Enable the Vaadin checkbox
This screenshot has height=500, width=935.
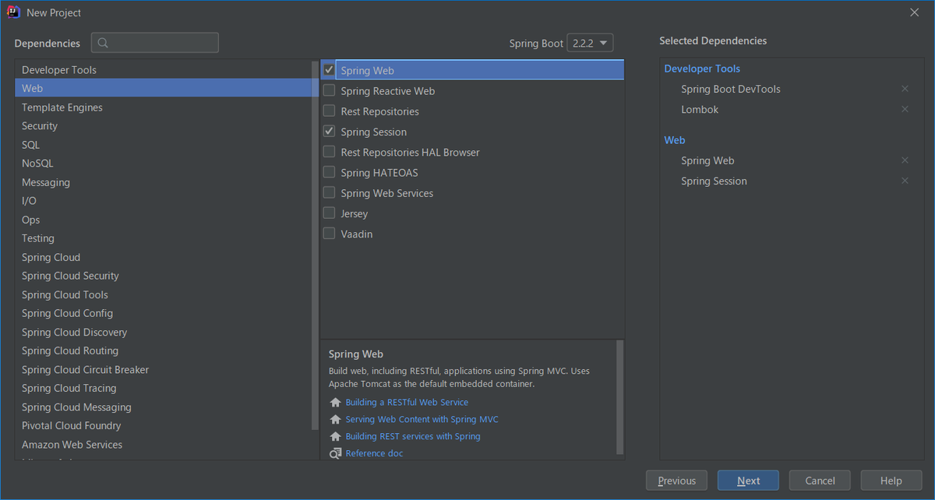[x=330, y=233]
